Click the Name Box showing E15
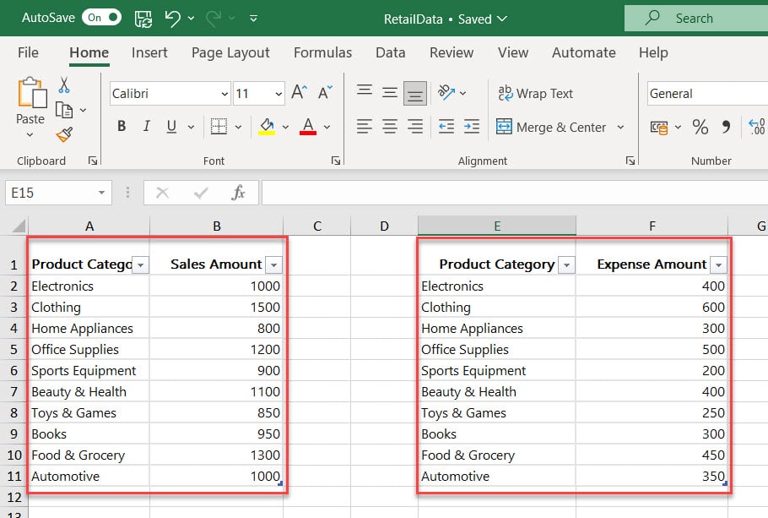 58,193
